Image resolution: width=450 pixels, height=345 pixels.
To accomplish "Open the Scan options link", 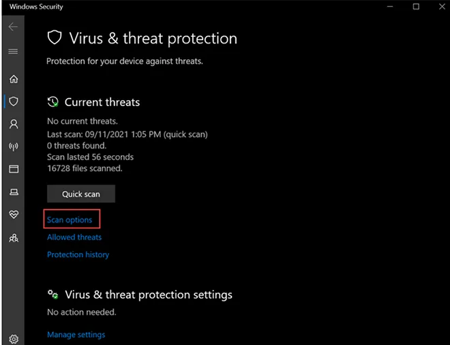I will [x=70, y=220].
